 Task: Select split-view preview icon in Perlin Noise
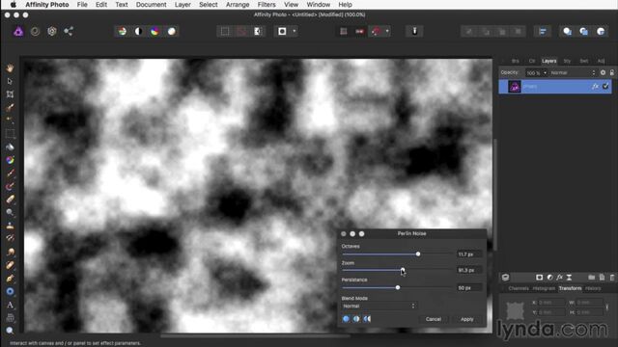coord(356,319)
